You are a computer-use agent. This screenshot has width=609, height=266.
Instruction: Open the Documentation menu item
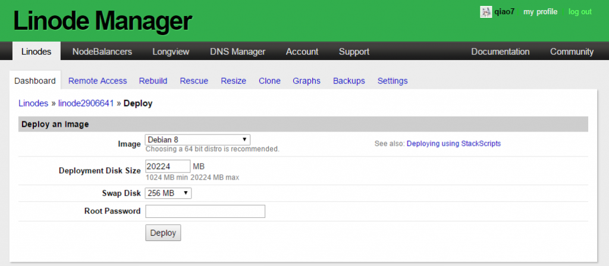(x=500, y=51)
